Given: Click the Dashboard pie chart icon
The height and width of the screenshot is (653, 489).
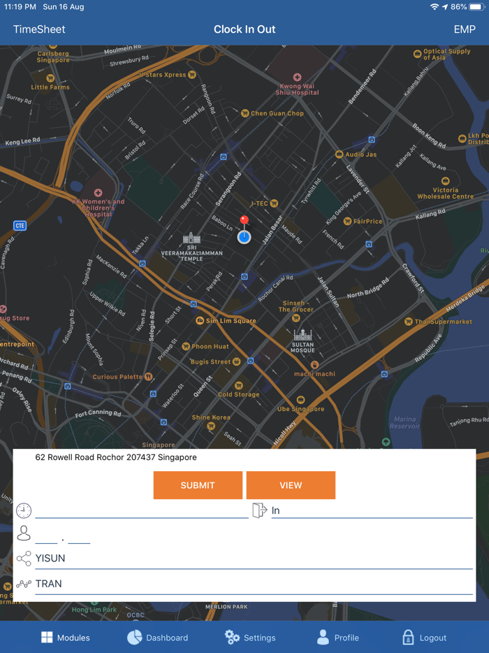Looking at the screenshot, I should pyautogui.click(x=134, y=637).
